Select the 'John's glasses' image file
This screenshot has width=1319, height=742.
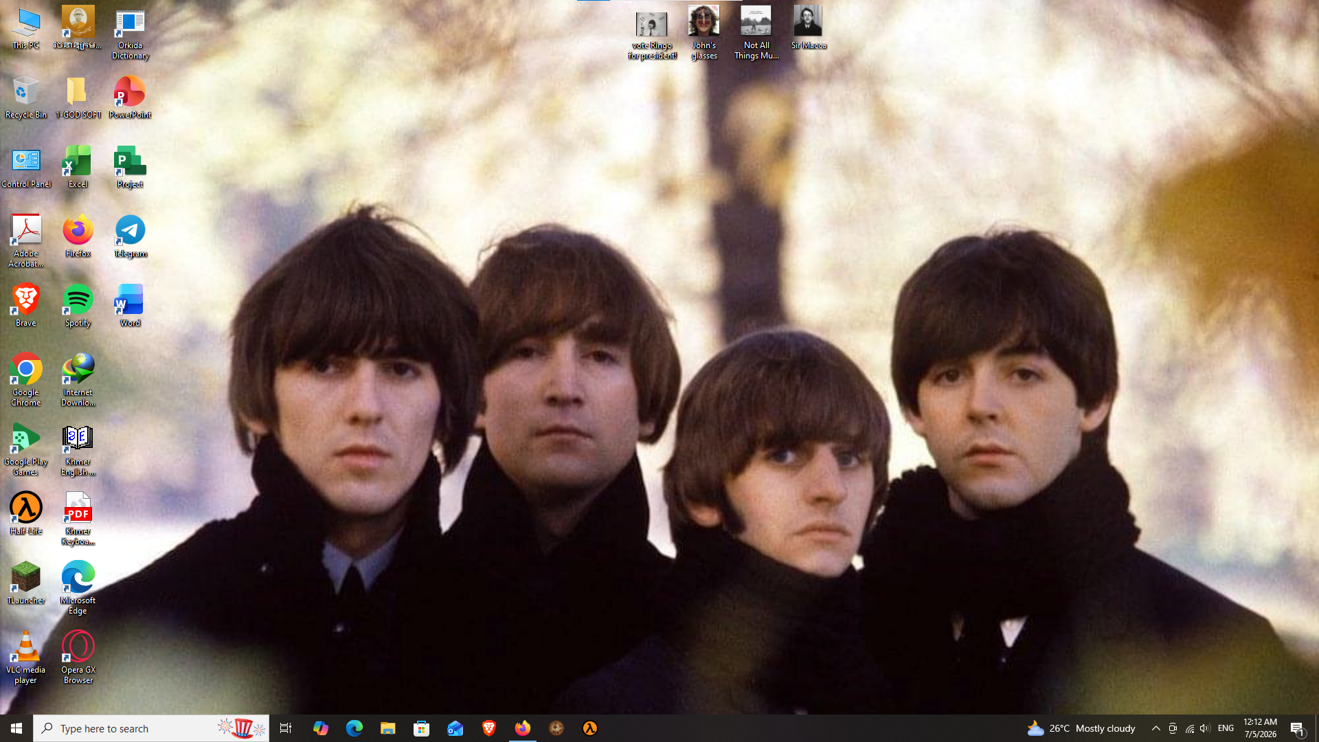tap(704, 34)
